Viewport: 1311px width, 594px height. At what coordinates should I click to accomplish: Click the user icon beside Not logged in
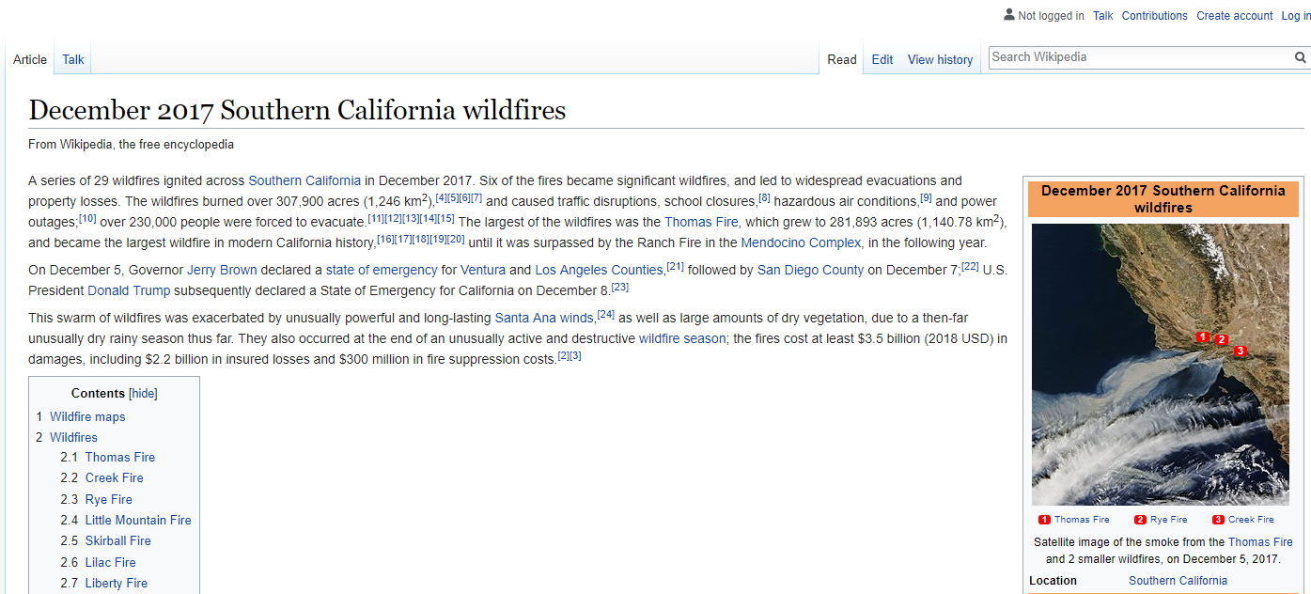coord(1009,15)
